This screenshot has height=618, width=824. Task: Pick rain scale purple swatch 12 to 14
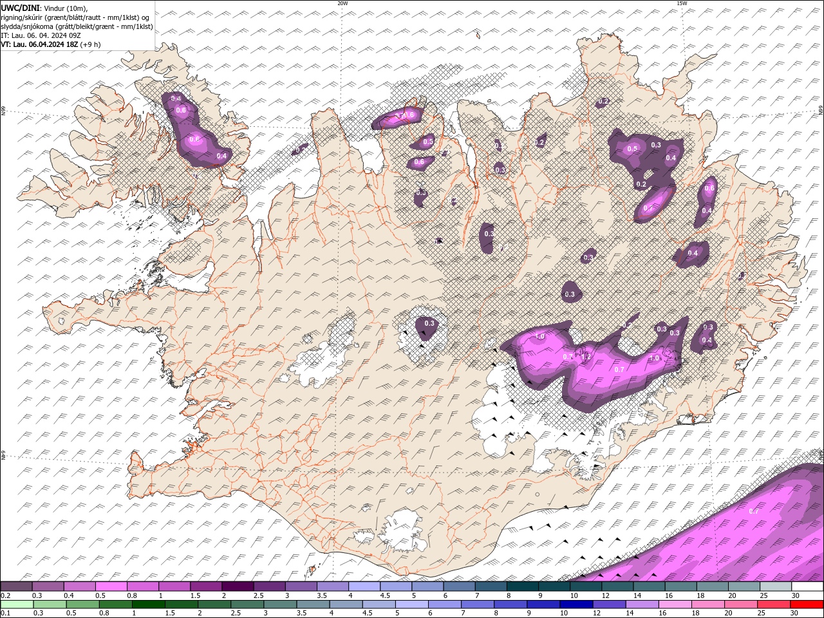coord(608,604)
